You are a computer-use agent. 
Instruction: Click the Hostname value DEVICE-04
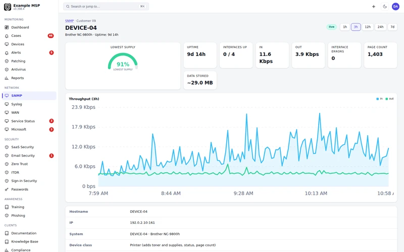point(138,212)
